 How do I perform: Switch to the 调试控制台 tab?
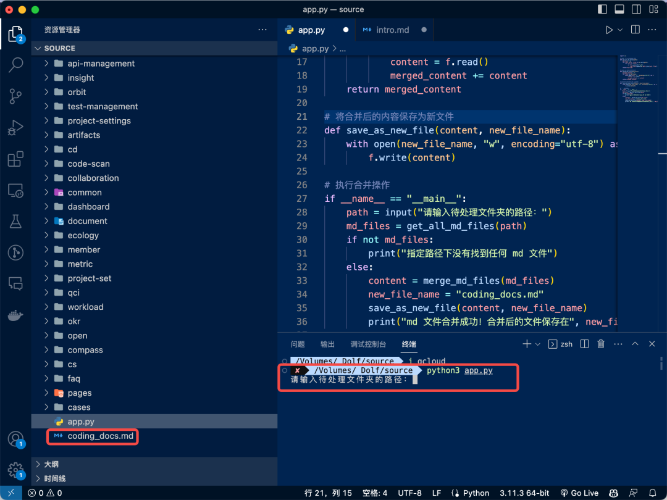pyautogui.click(x=368, y=344)
